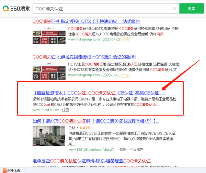
Task: Click description starting 深圳市信翌检测技术有限公司
Action: (x=104, y=102)
